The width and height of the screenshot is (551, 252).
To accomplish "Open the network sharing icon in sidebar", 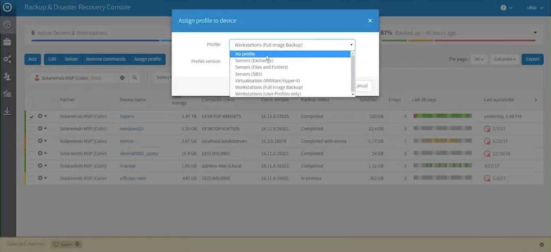I will point(7,59).
